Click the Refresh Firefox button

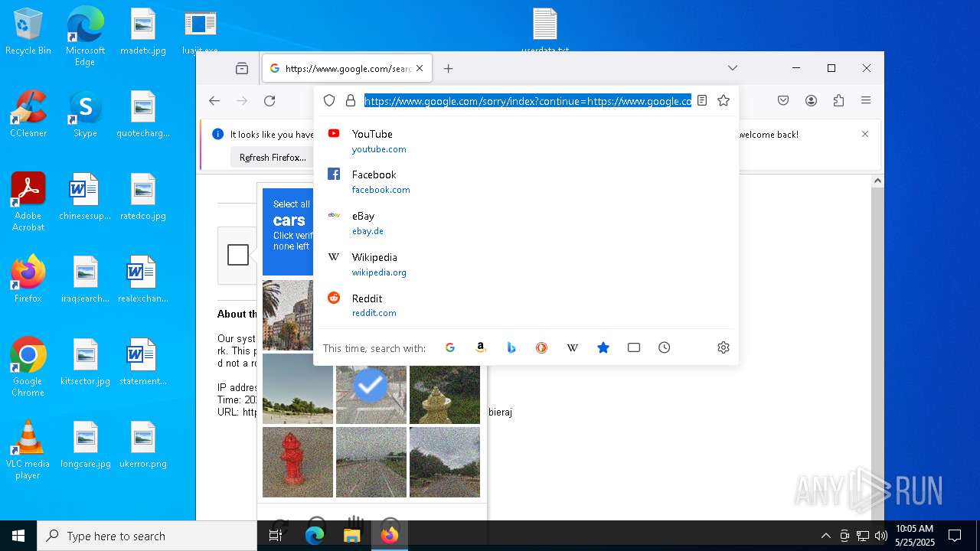click(x=273, y=158)
